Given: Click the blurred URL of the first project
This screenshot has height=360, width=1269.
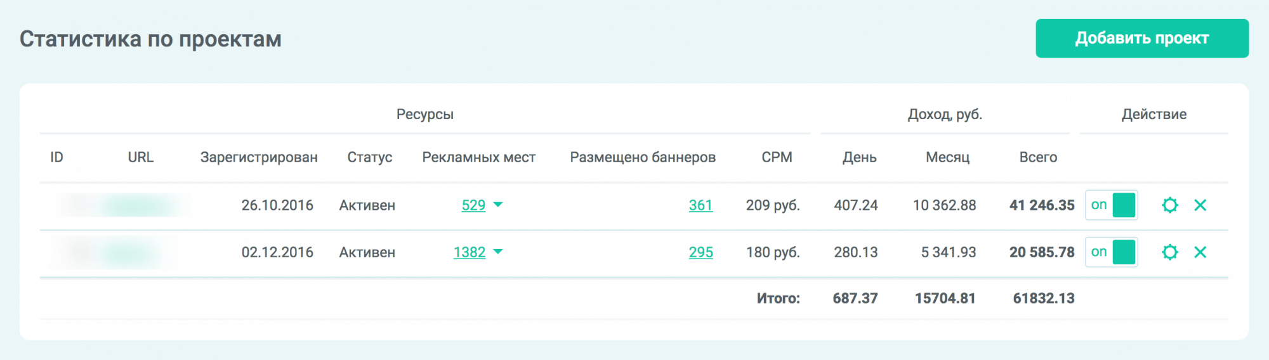Looking at the screenshot, I should point(136,205).
